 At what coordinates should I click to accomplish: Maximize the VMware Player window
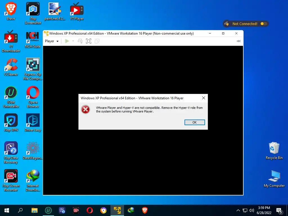(x=223, y=33)
